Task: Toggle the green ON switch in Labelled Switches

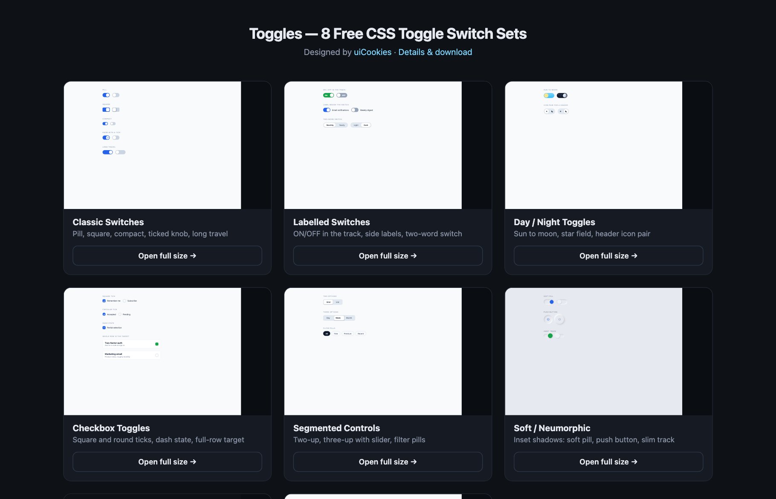Action: coord(328,95)
